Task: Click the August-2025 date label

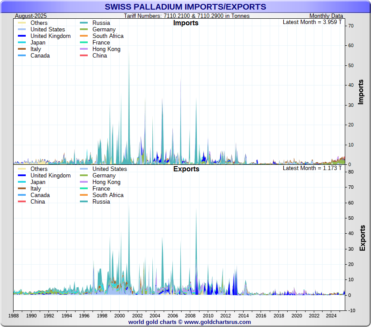Action: (x=31, y=16)
